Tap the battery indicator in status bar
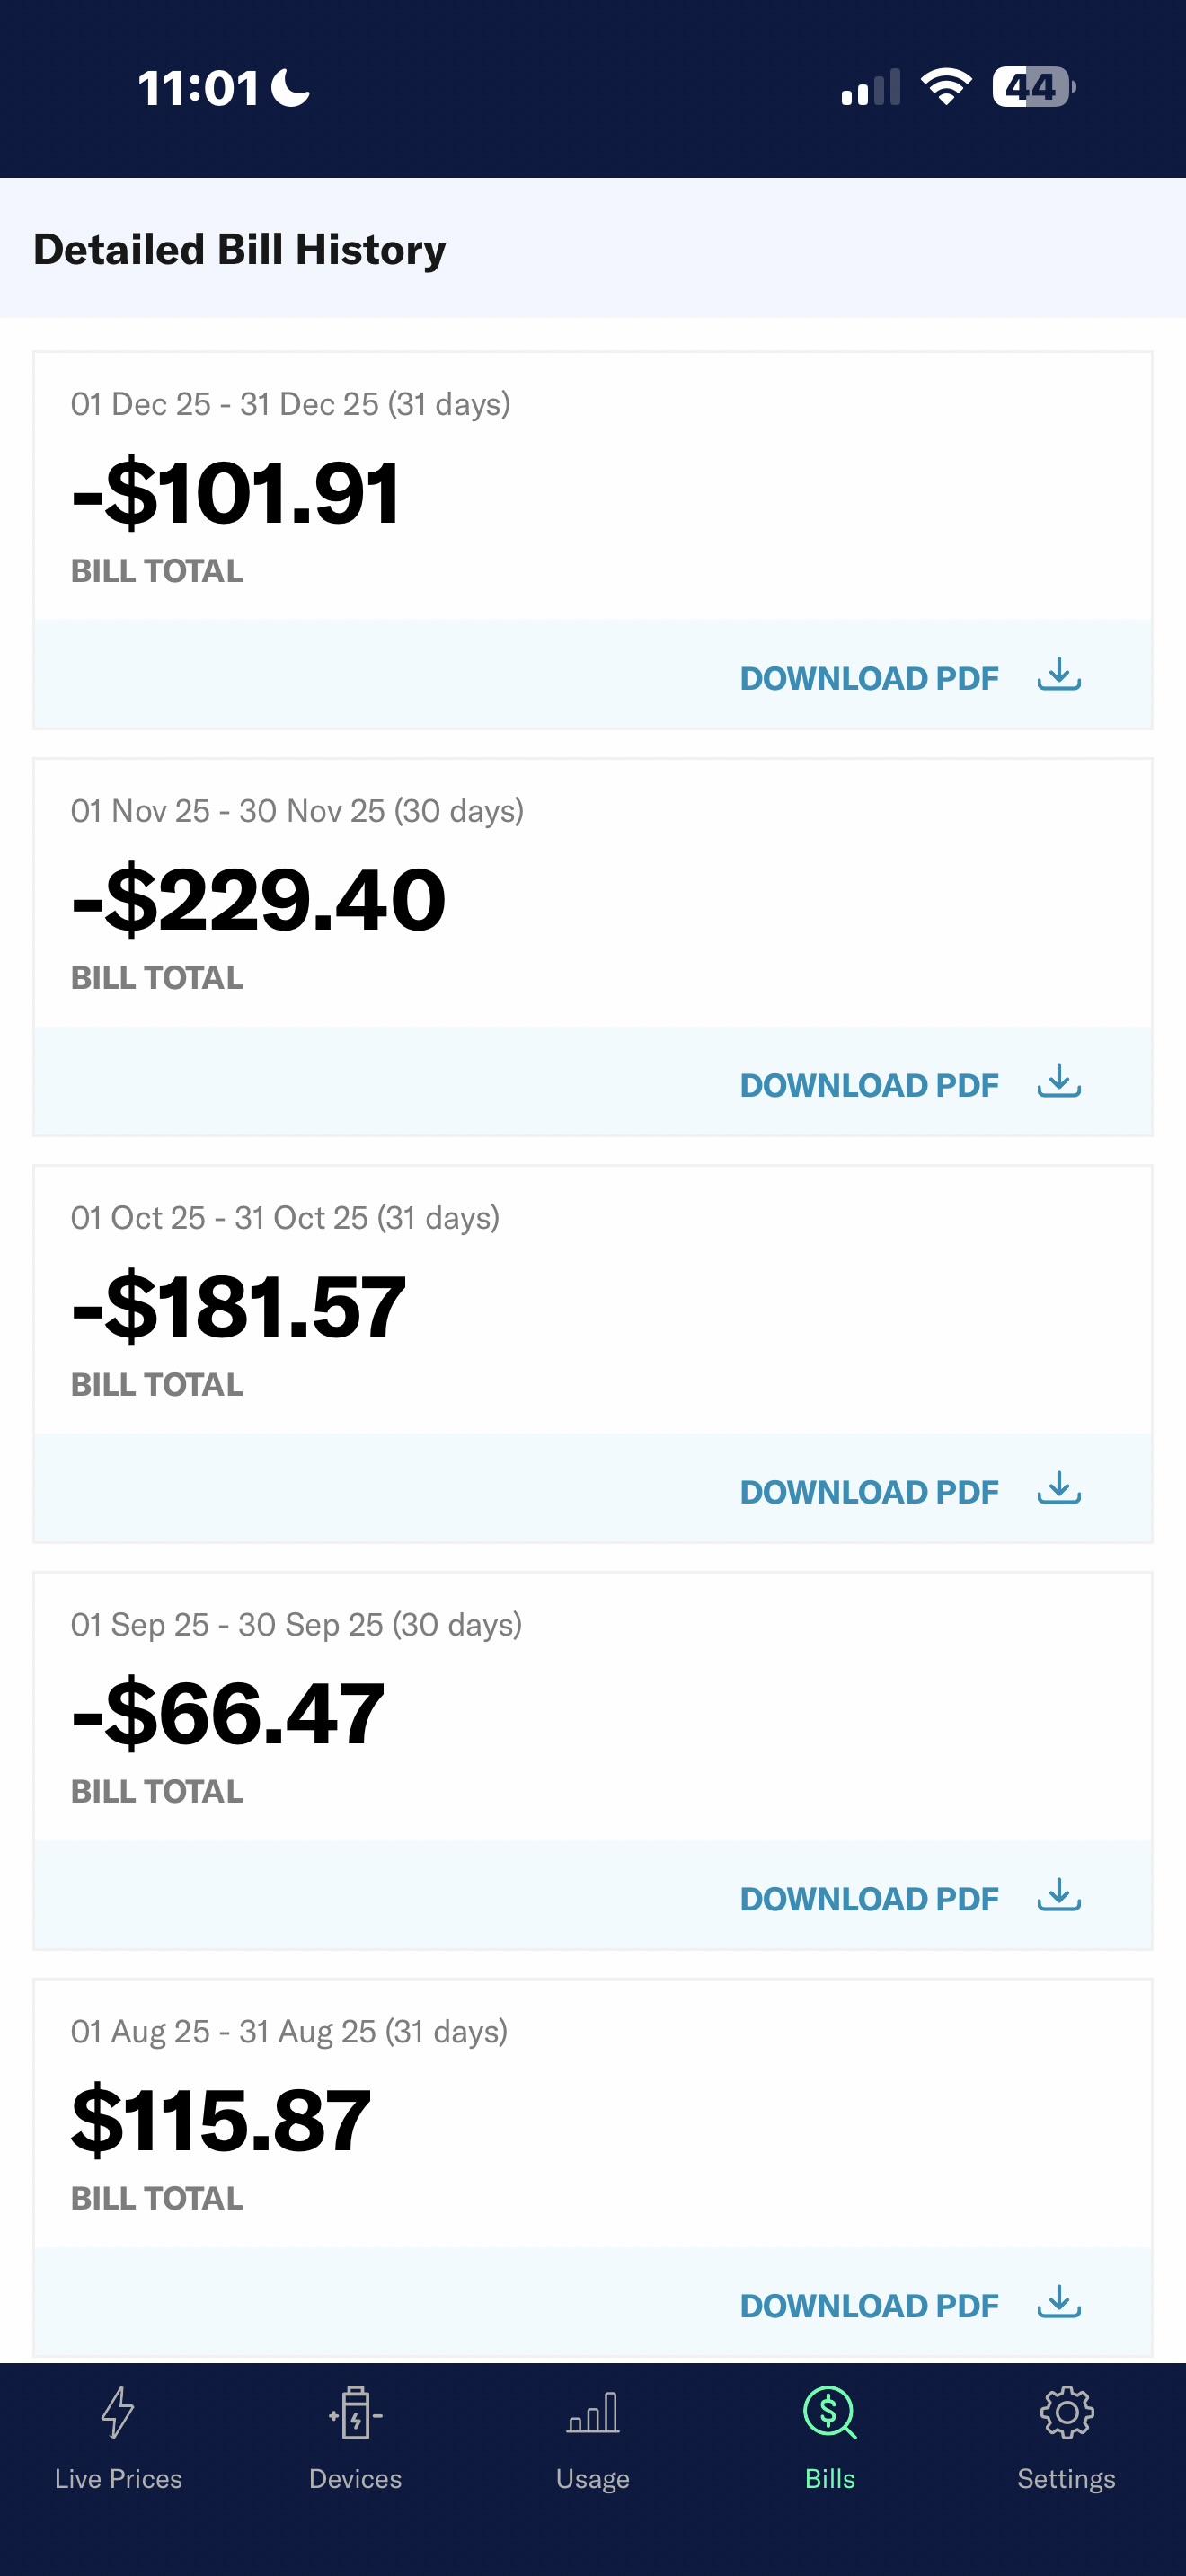This screenshot has width=1186, height=2576. pos(1033,87)
